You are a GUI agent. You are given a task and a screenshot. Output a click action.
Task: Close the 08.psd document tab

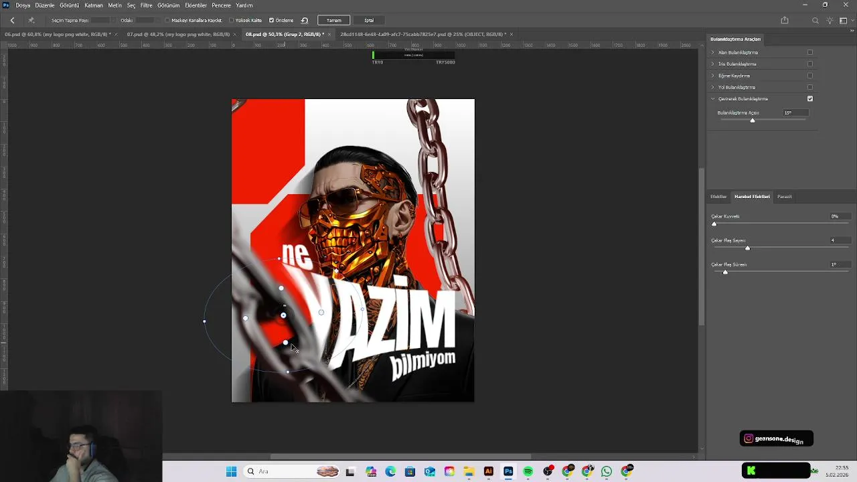tap(329, 34)
